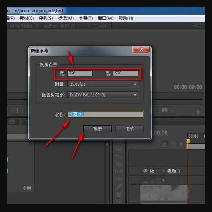Click the plus button editor icon
The image size is (212, 212).
point(198,112)
